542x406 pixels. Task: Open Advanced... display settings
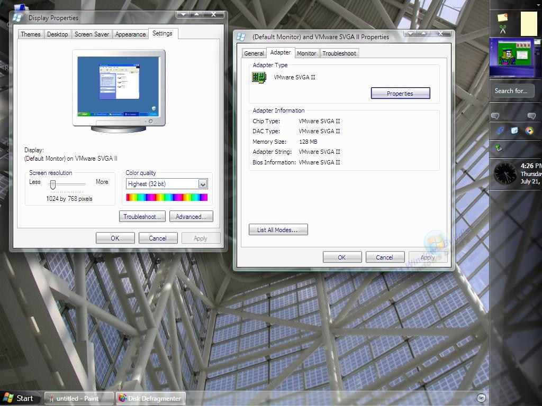tap(191, 216)
